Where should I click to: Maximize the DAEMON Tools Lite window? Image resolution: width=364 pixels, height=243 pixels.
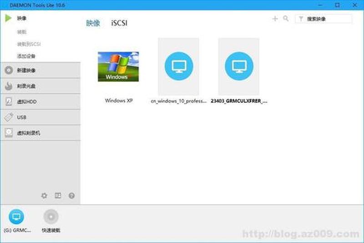(x=337, y=5)
